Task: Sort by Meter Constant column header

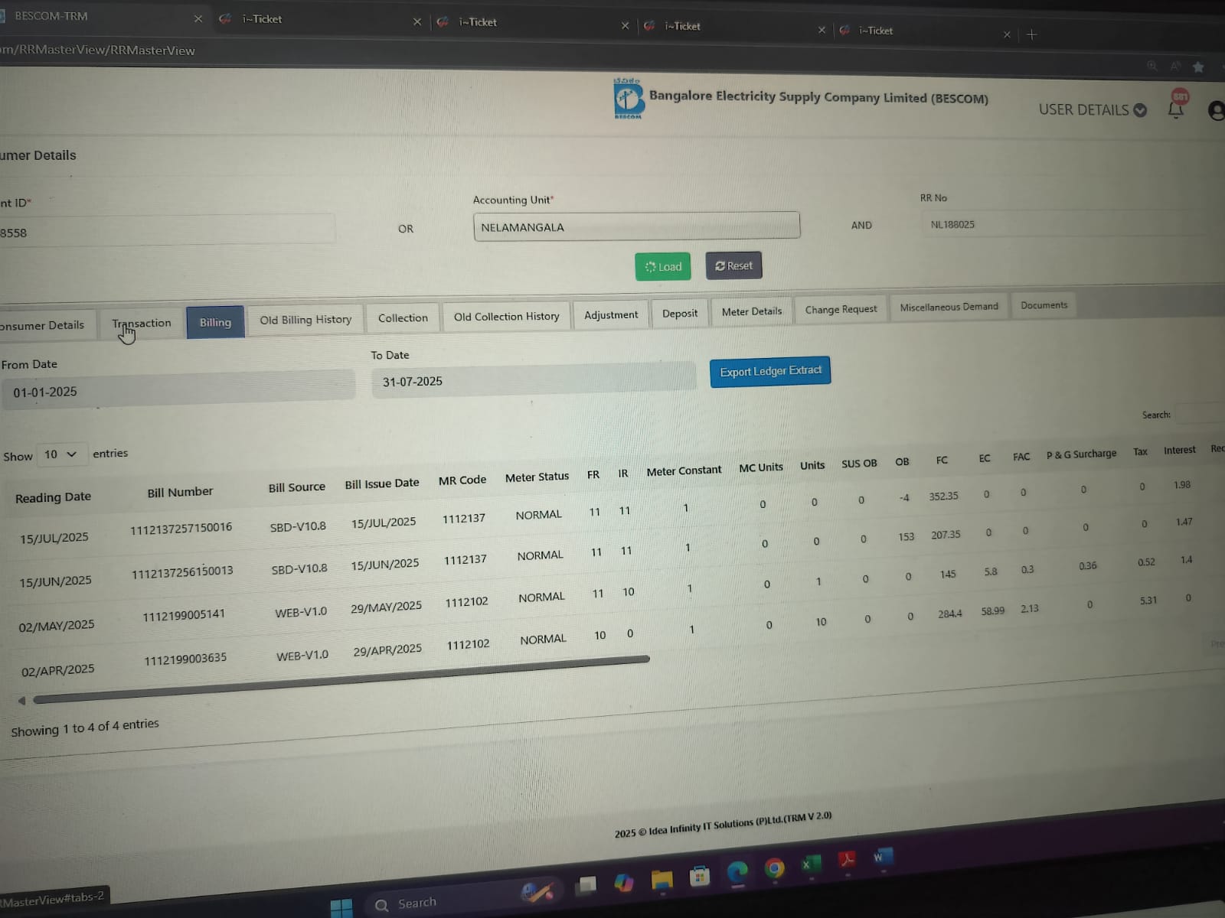Action: pos(684,471)
